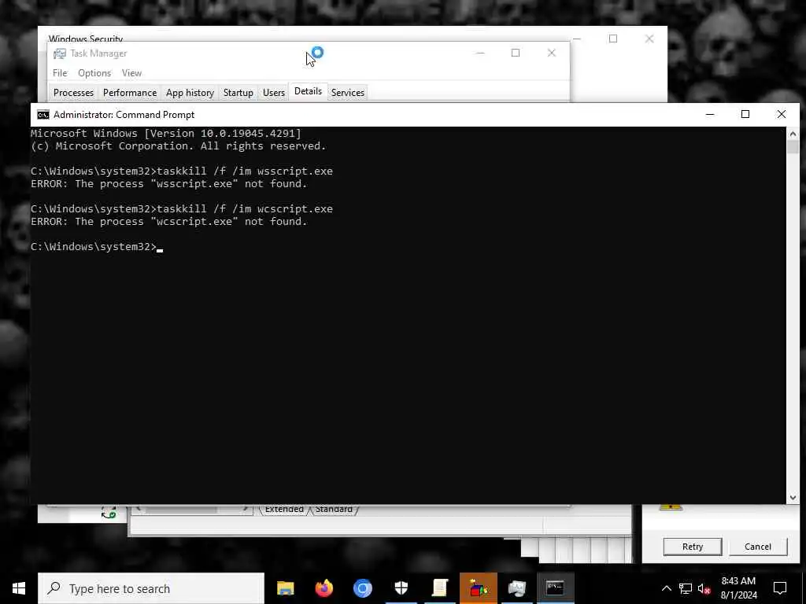Maximize the Task Manager window

pos(516,53)
